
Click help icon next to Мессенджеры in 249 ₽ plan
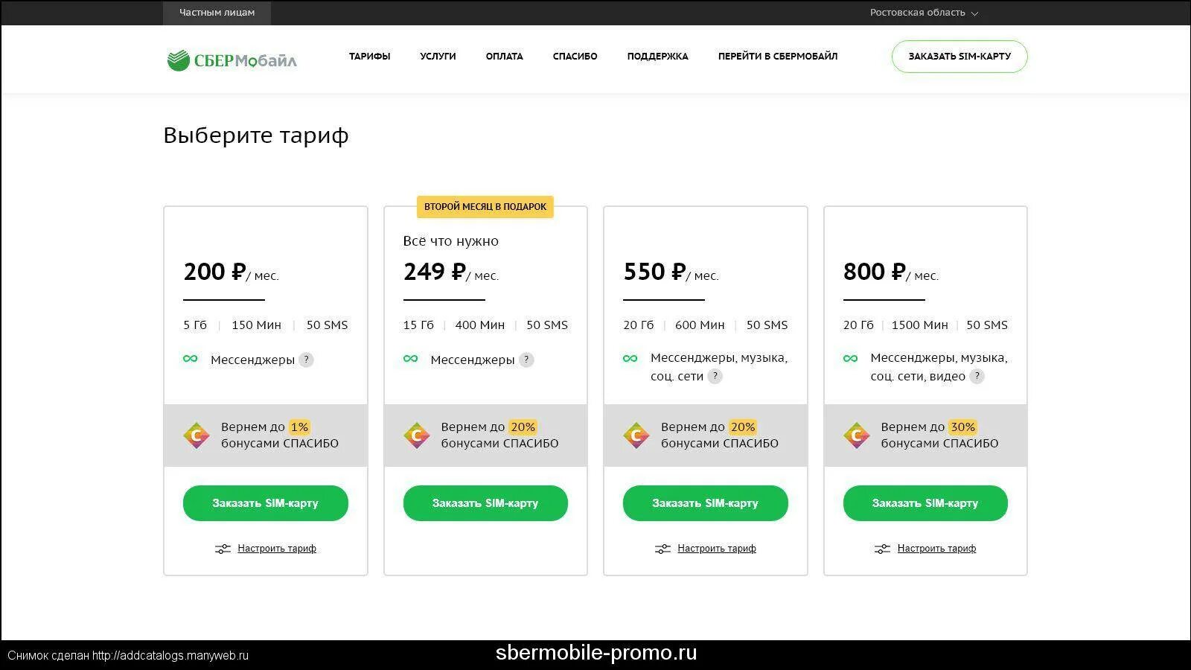[x=526, y=360]
